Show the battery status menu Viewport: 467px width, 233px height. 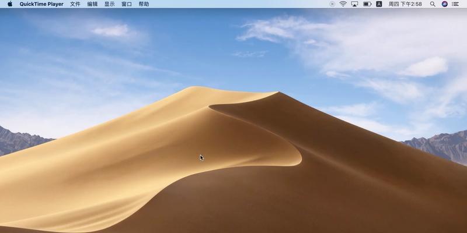pos(367,4)
